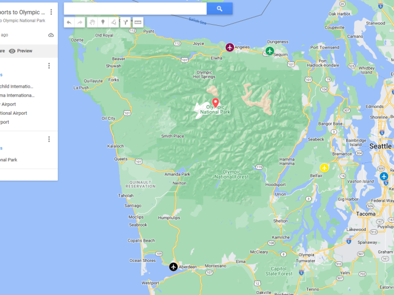Select the 'ma Internationa...' list item
Screen dimensions: 394x295
coord(17,96)
